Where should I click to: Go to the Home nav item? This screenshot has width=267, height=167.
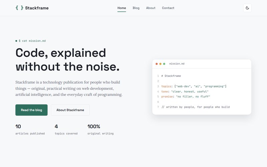coord(121,8)
